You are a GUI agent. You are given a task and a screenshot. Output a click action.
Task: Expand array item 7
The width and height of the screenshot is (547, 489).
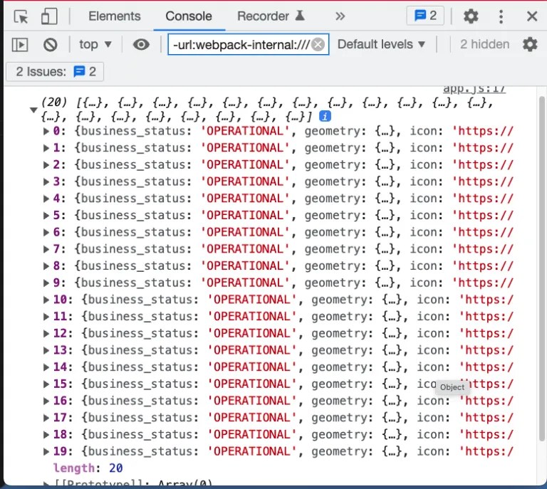(46, 249)
